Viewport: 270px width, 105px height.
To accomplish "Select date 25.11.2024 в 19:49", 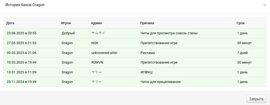I will pyautogui.click(x=22, y=82).
